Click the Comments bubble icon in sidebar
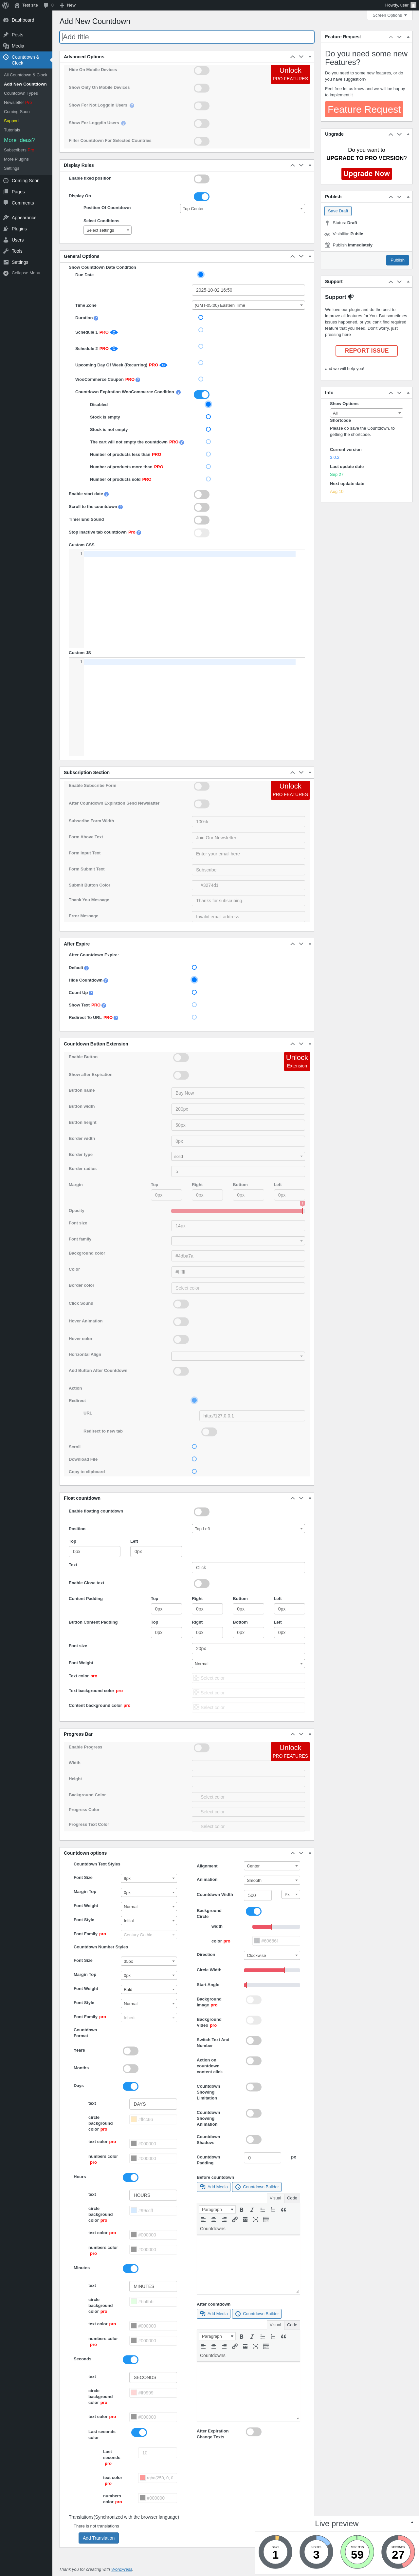 6,203
